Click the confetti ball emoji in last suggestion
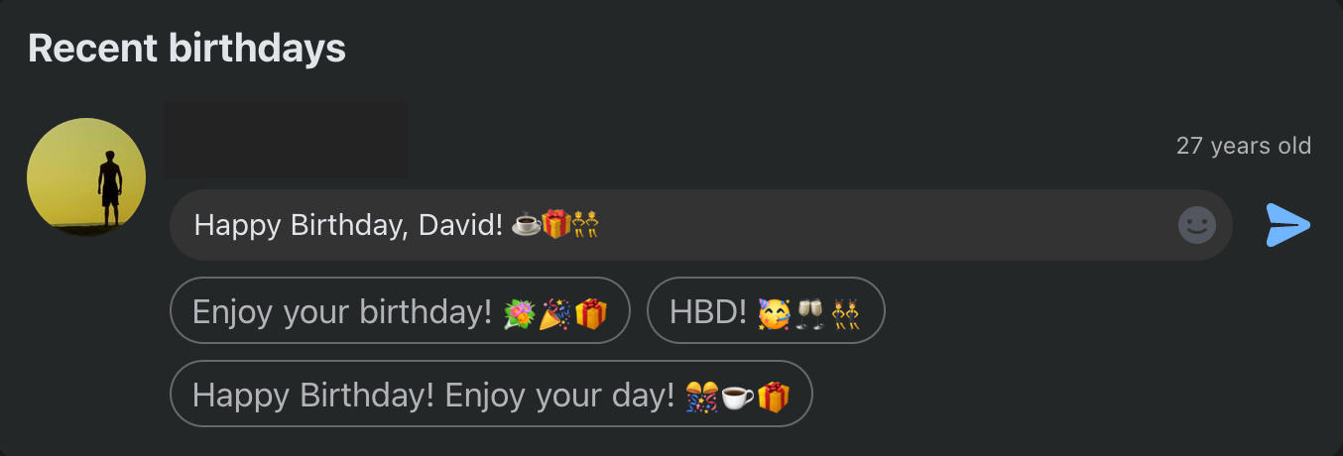 [x=702, y=396]
